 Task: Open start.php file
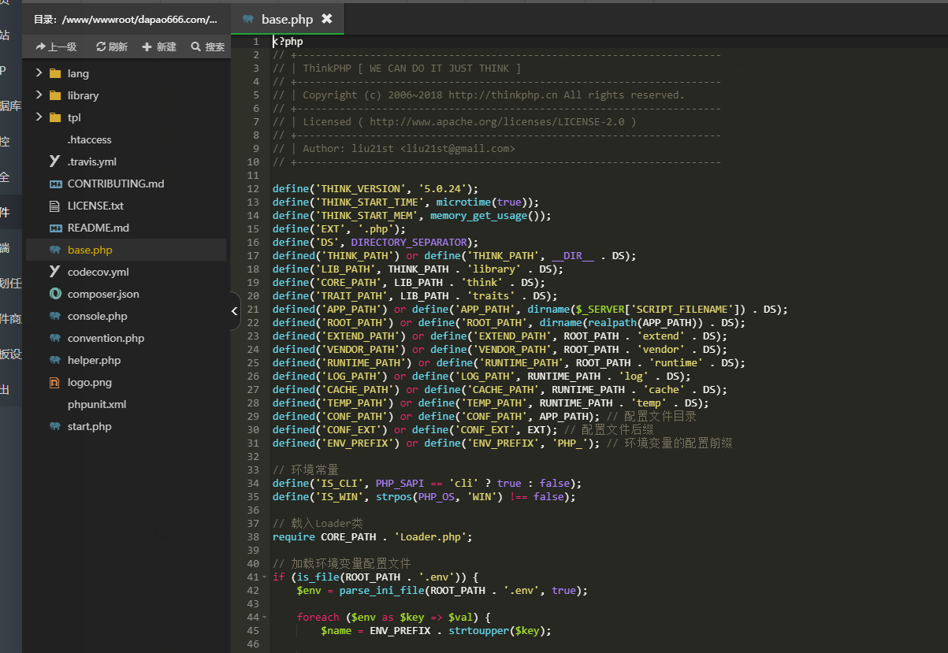coord(90,426)
